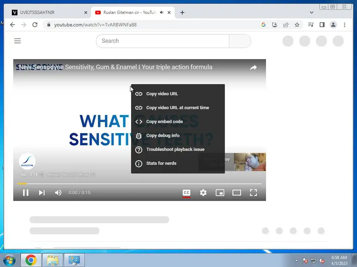The width and height of the screenshot is (357, 267).
Task: Click the Sensodyne advertiser logo
Action: click(x=27, y=161)
